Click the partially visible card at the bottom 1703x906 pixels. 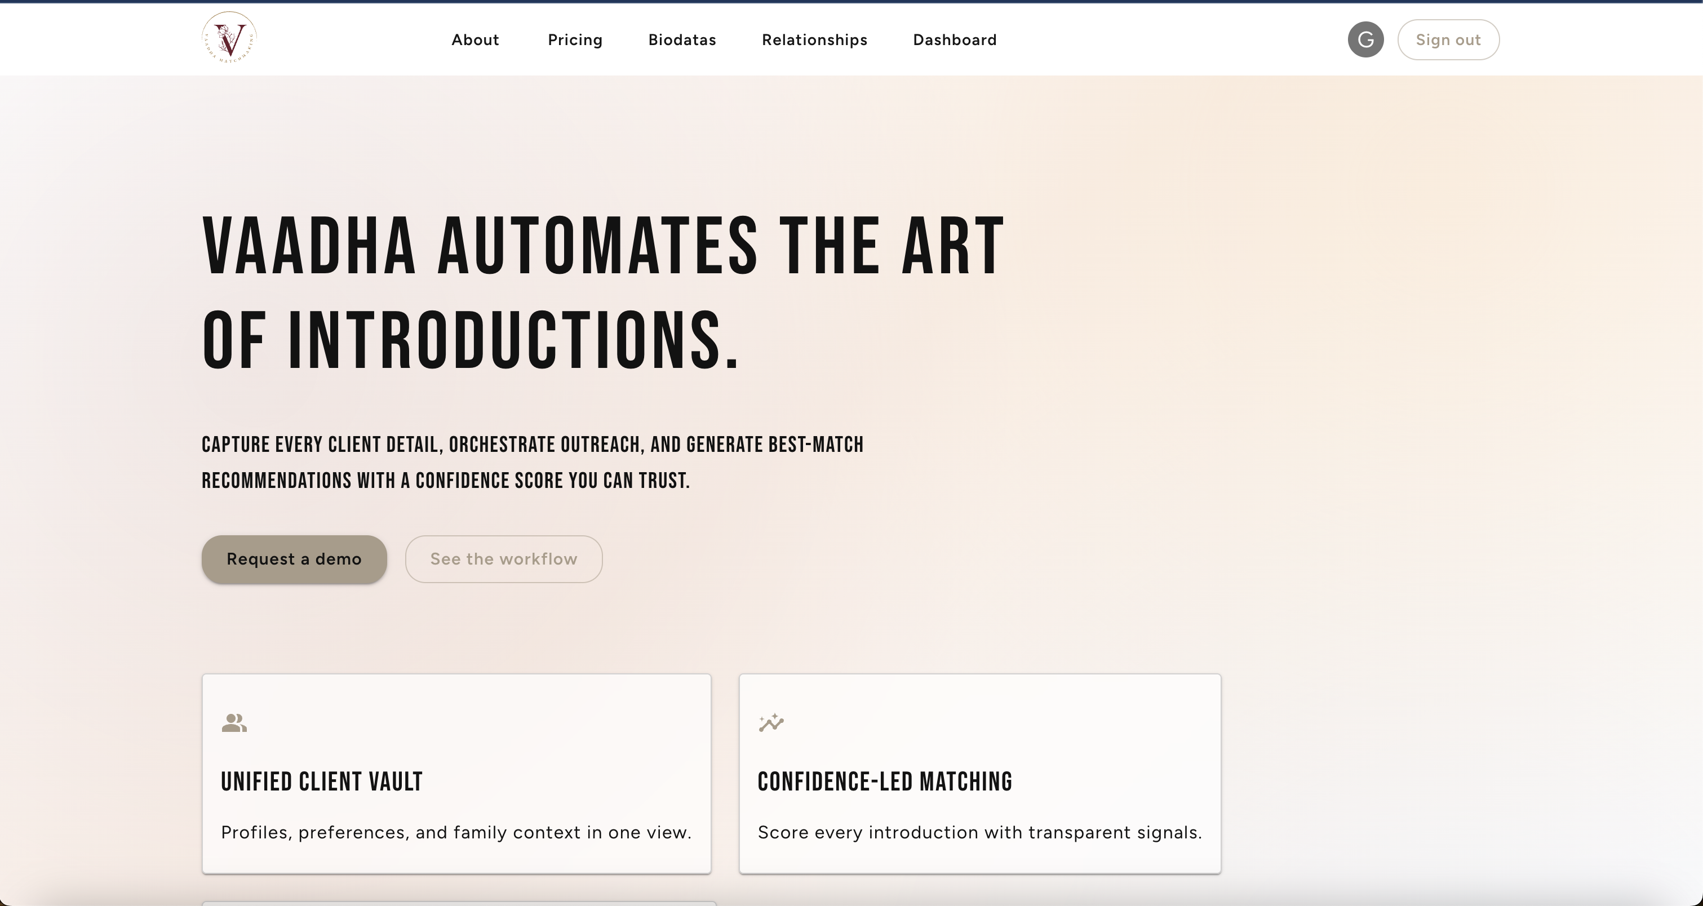click(458, 903)
